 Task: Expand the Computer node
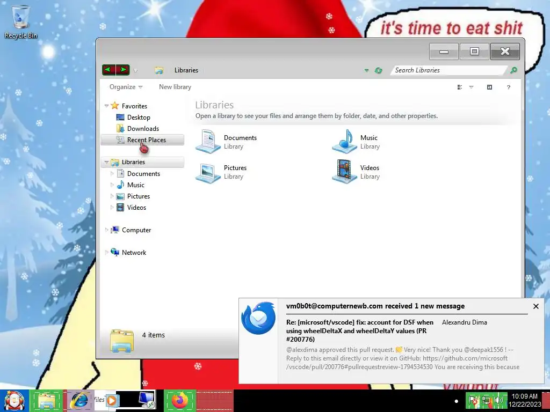107,230
